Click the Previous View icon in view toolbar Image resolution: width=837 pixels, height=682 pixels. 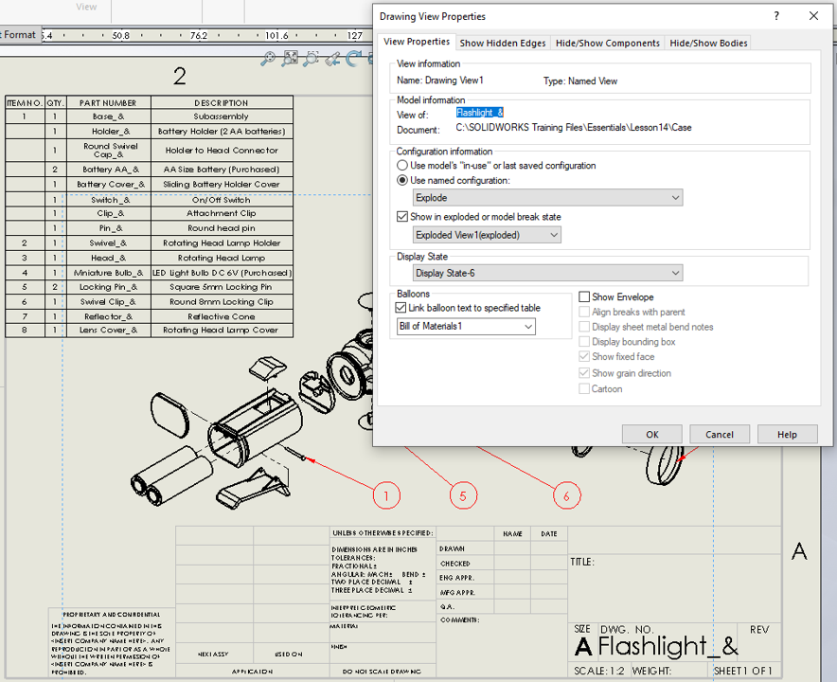(331, 58)
